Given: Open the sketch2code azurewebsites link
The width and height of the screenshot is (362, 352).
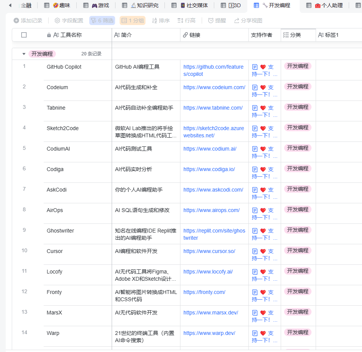Looking at the screenshot, I should (213, 132).
